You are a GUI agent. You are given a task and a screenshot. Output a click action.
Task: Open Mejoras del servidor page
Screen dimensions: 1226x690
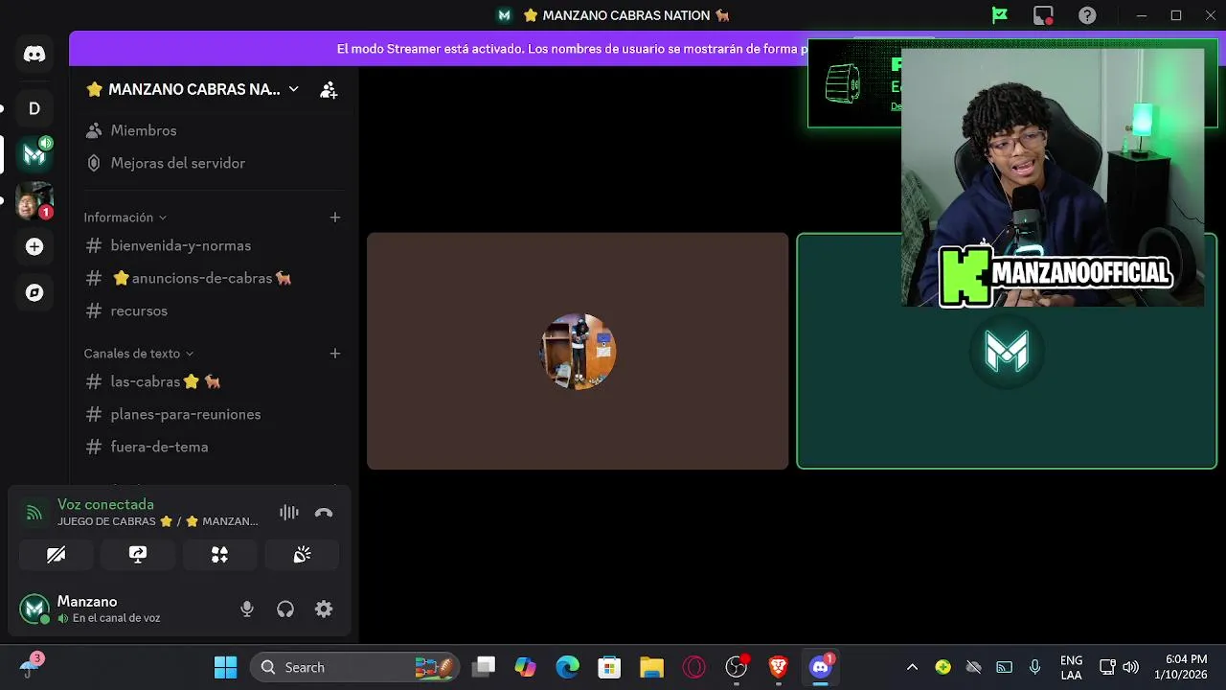(213, 163)
